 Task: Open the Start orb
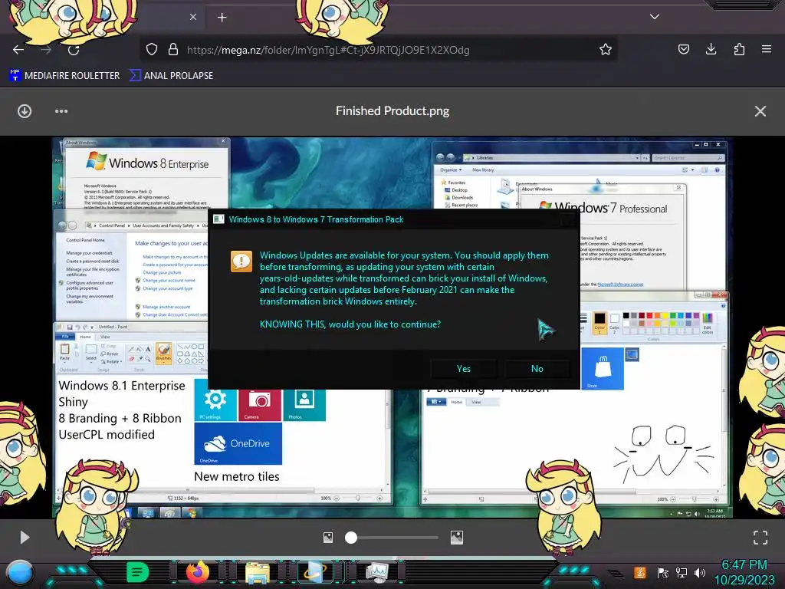coord(20,572)
